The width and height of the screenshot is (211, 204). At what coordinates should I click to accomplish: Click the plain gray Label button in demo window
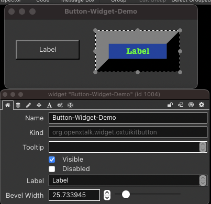(x=48, y=50)
